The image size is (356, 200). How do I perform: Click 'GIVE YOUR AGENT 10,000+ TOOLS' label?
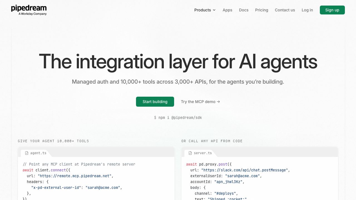click(53, 141)
